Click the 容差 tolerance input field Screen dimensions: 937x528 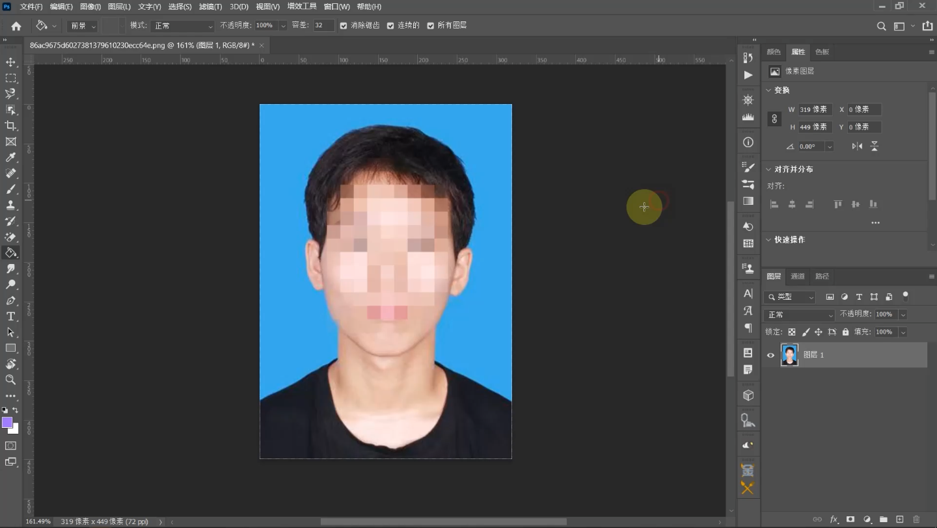click(323, 26)
